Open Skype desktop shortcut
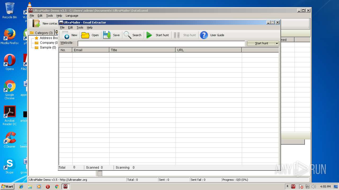339x190 pixels. coord(10,166)
